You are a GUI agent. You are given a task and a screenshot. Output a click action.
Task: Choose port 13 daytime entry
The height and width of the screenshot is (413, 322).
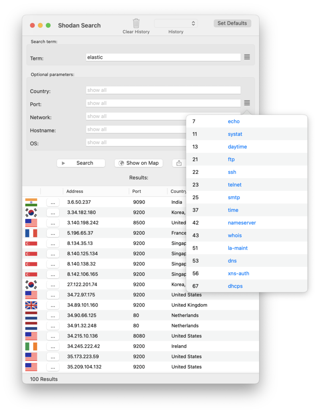point(247,147)
